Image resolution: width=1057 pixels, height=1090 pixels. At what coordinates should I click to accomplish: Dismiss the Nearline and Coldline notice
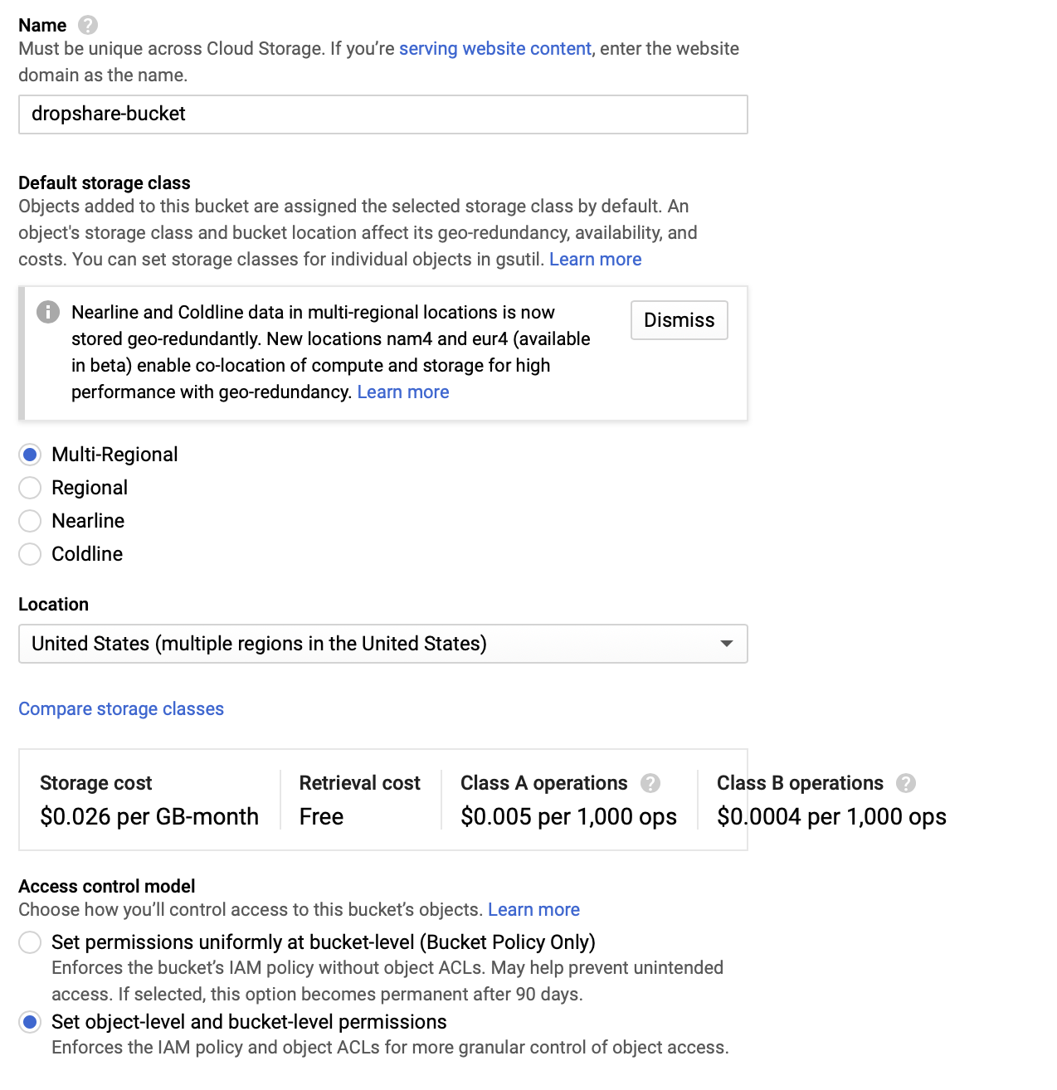679,320
